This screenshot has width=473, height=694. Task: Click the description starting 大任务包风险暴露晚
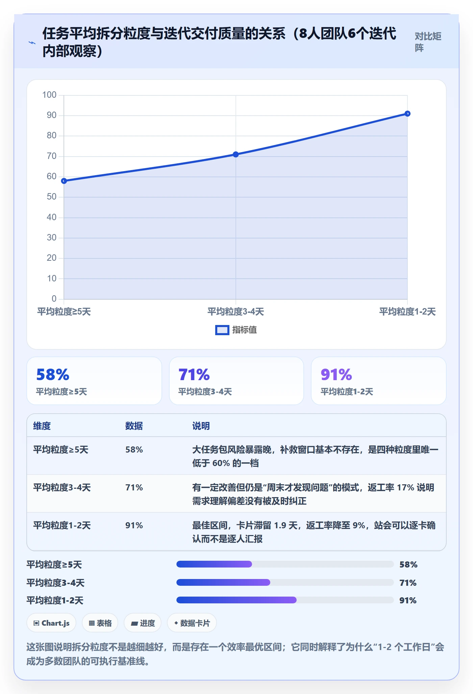[x=315, y=456]
